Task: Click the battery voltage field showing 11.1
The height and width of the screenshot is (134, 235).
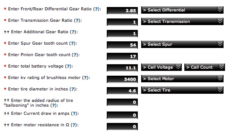Action: pyautogui.click(x=122, y=68)
